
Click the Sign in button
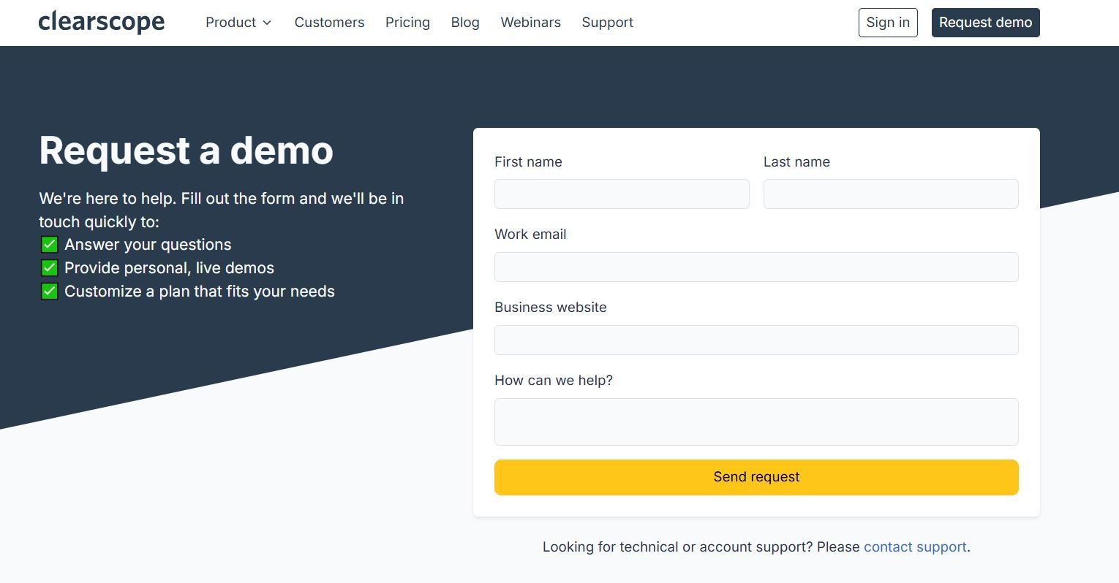point(887,23)
